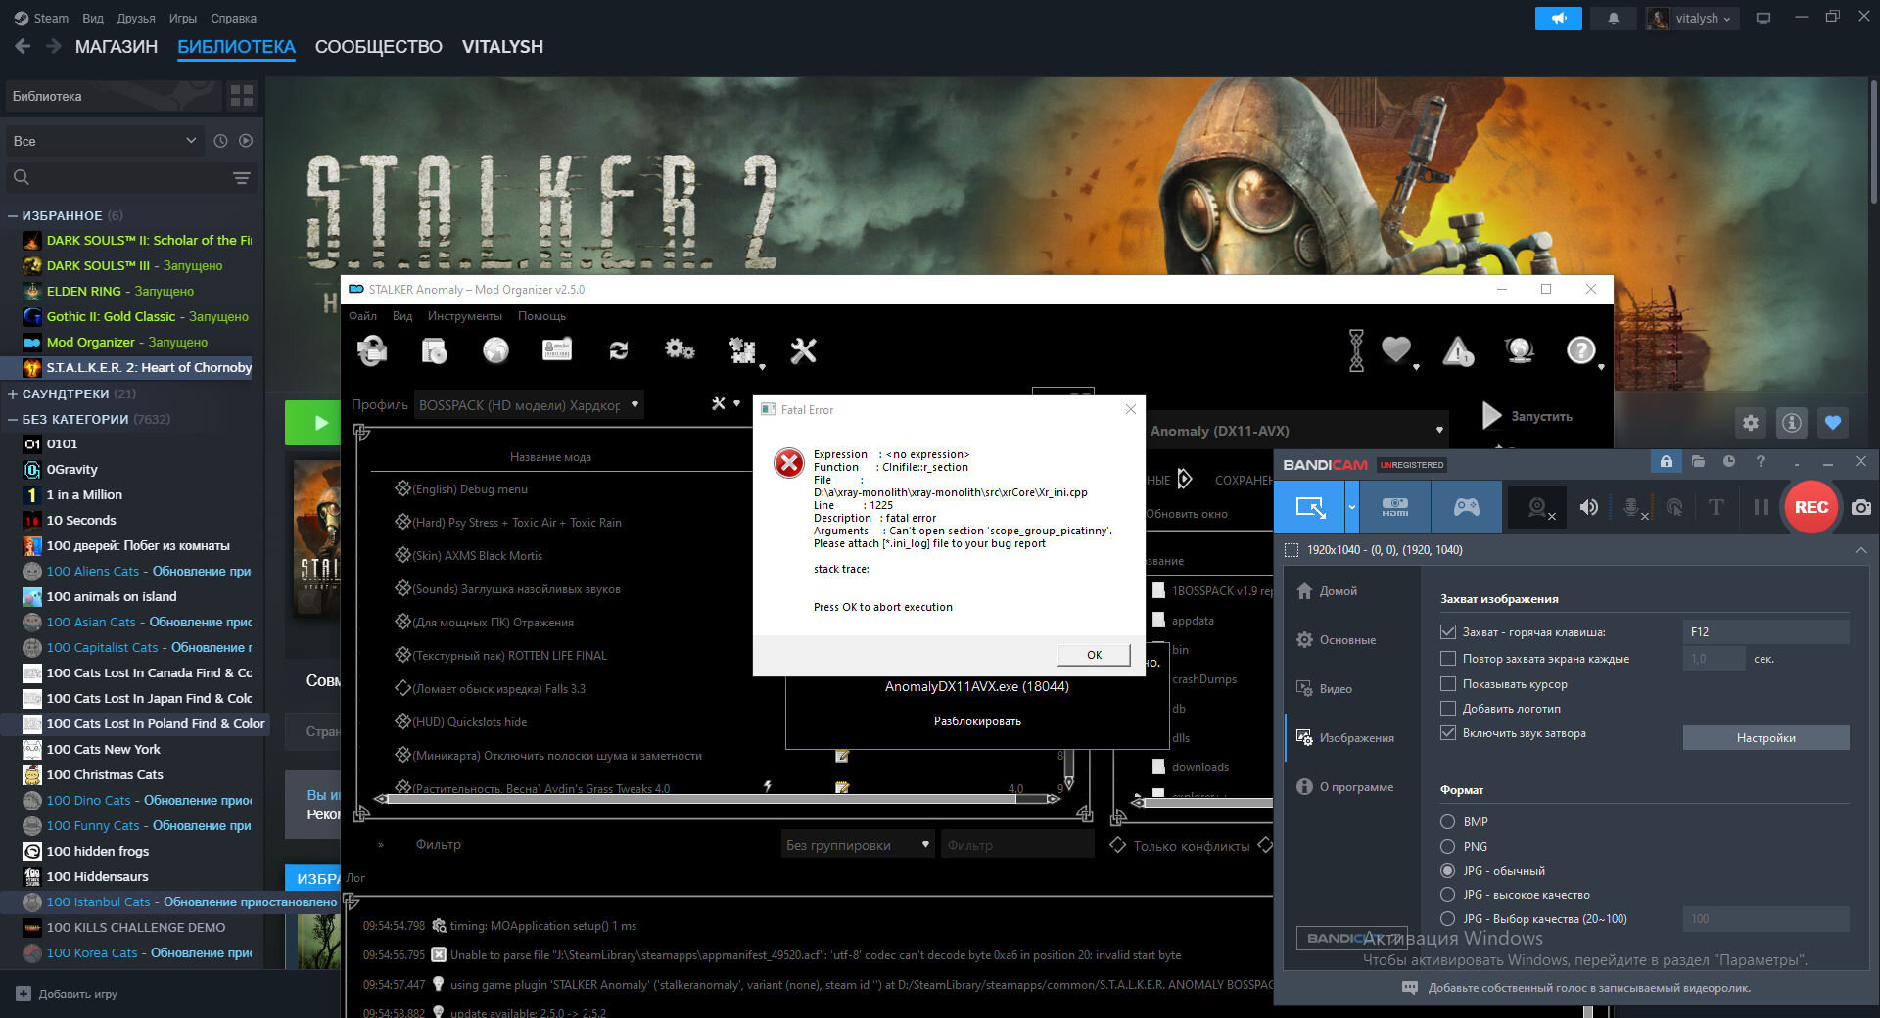Toggle the 'Добавить логотип' checkbox
1880x1018 pixels.
pyautogui.click(x=1448, y=708)
